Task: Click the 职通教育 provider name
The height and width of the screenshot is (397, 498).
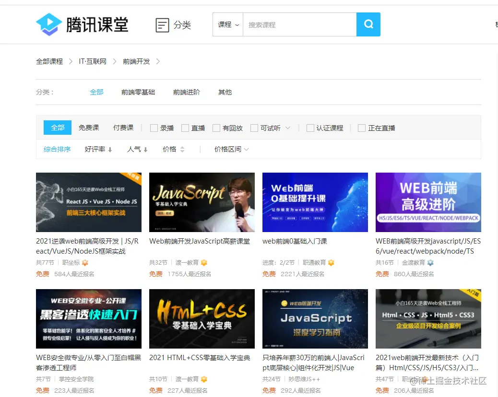Action: click(314, 262)
